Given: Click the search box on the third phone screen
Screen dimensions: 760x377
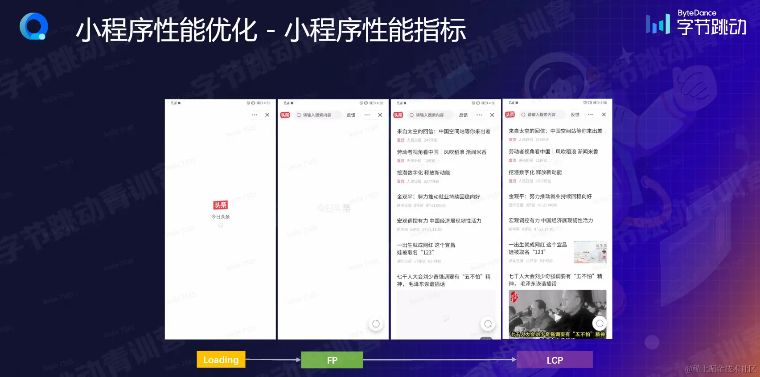Looking at the screenshot, I should [x=430, y=115].
